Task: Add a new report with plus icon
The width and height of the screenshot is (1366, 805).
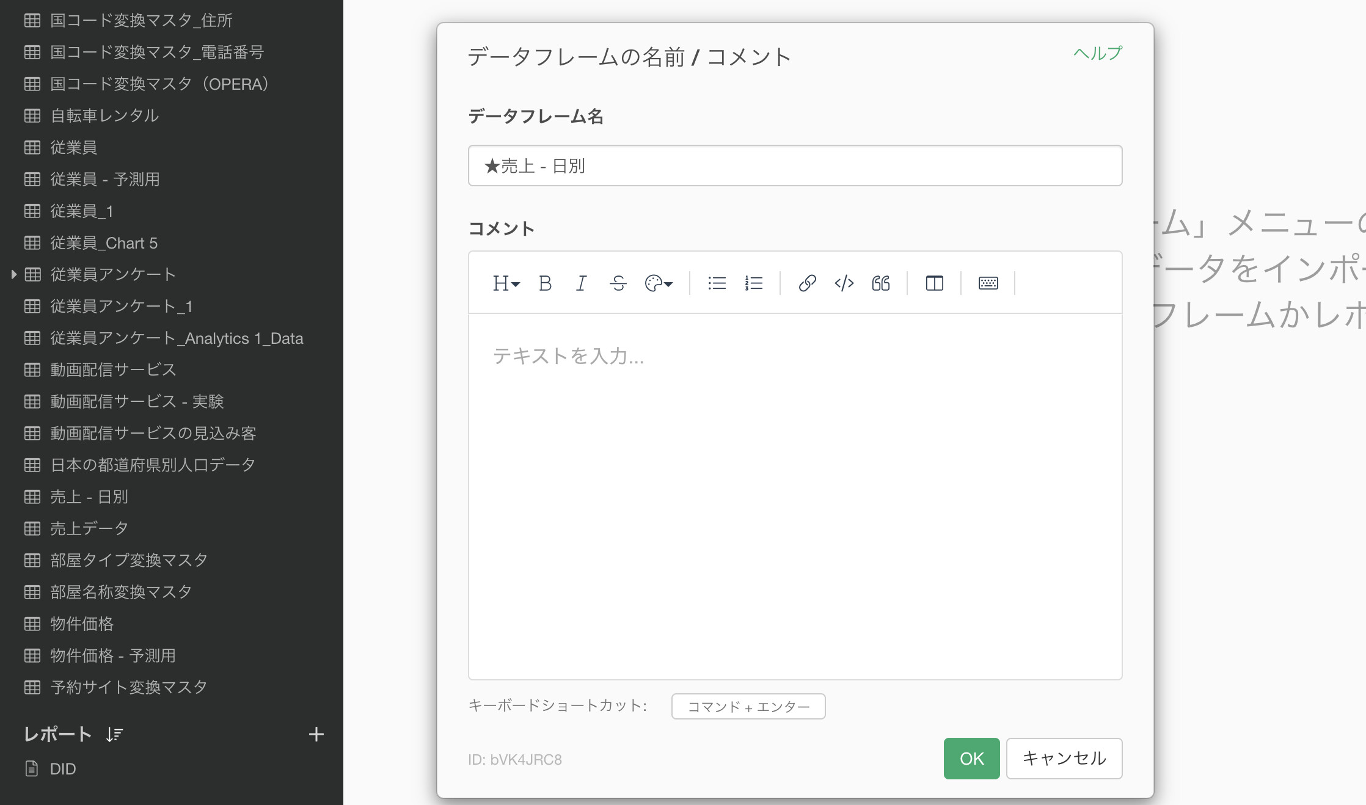Action: point(316,734)
